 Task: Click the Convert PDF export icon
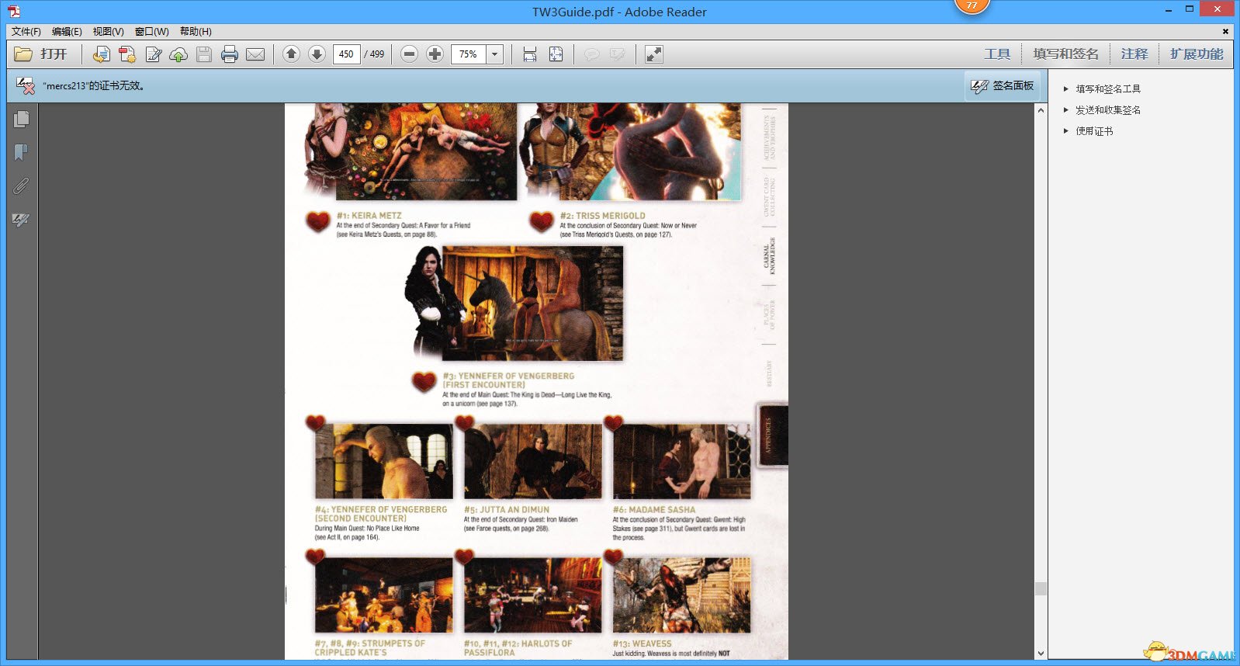127,54
